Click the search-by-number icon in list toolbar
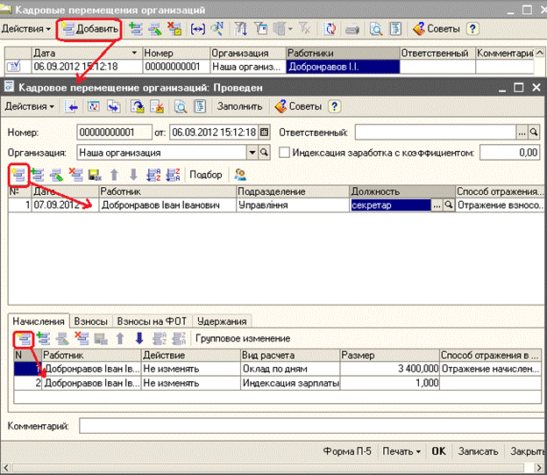Image resolution: width=547 pixels, height=475 pixels. [217, 29]
